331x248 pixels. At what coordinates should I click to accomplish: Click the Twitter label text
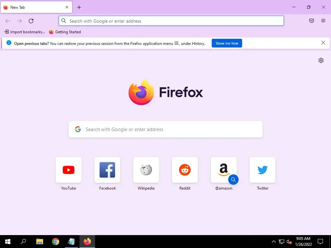(x=262, y=188)
